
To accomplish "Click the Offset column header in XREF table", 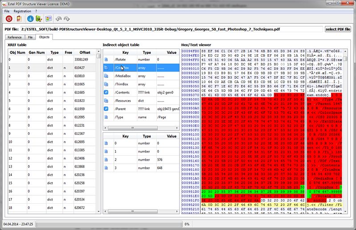I will point(85,52).
